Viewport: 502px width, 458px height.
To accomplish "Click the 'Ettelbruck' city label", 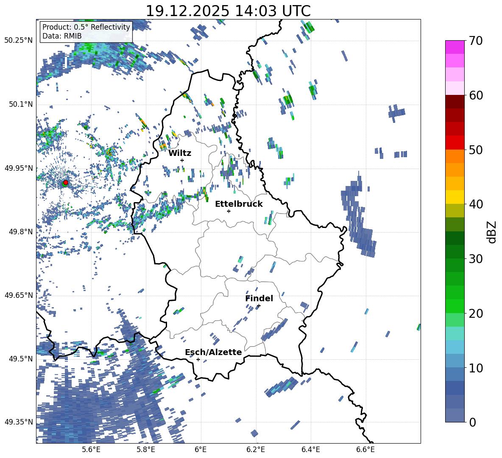I will click(239, 204).
